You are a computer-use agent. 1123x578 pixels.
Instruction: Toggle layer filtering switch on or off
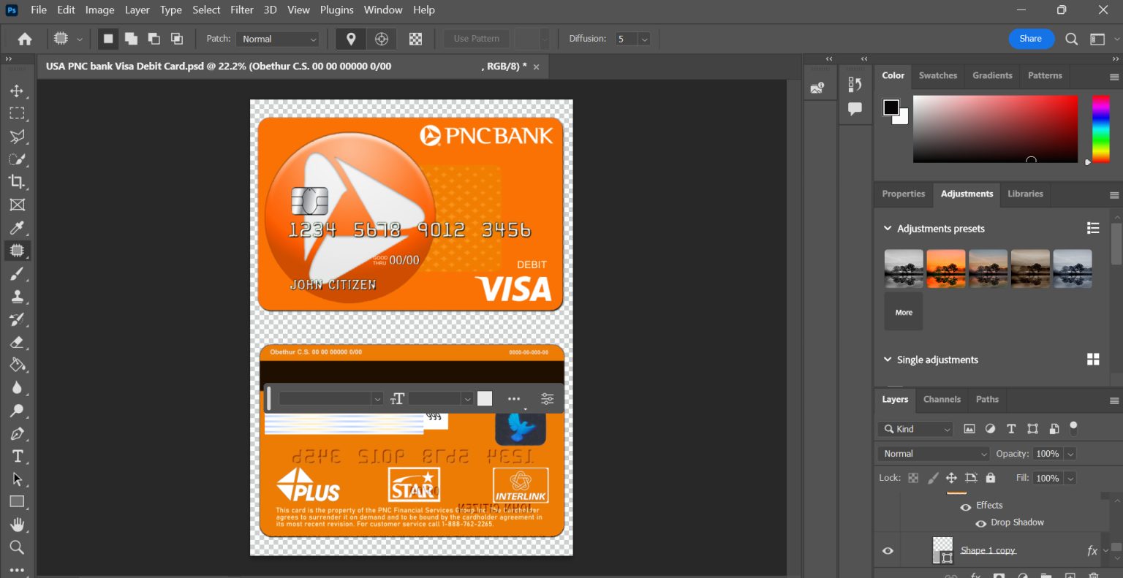[1073, 427]
